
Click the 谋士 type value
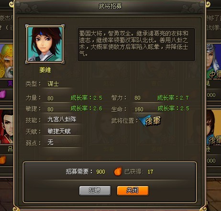pyautogui.click(x=53, y=84)
